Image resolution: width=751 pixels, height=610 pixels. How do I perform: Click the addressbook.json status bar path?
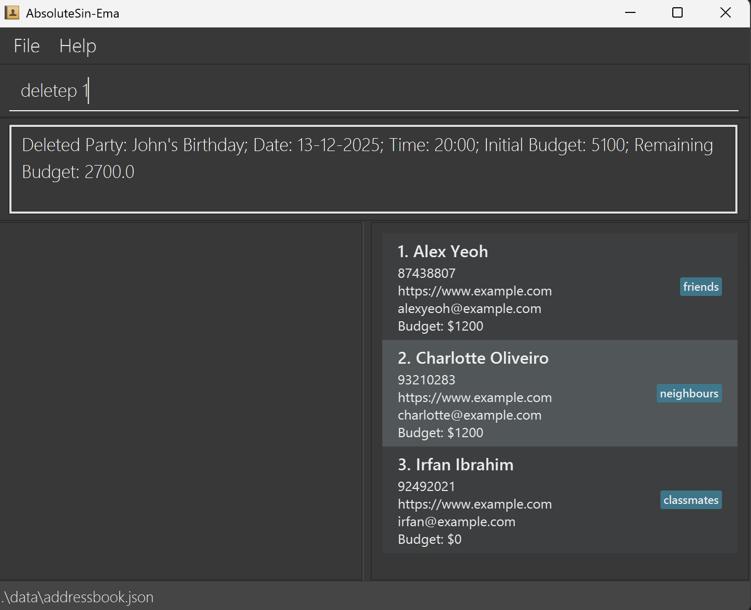pyautogui.click(x=77, y=597)
